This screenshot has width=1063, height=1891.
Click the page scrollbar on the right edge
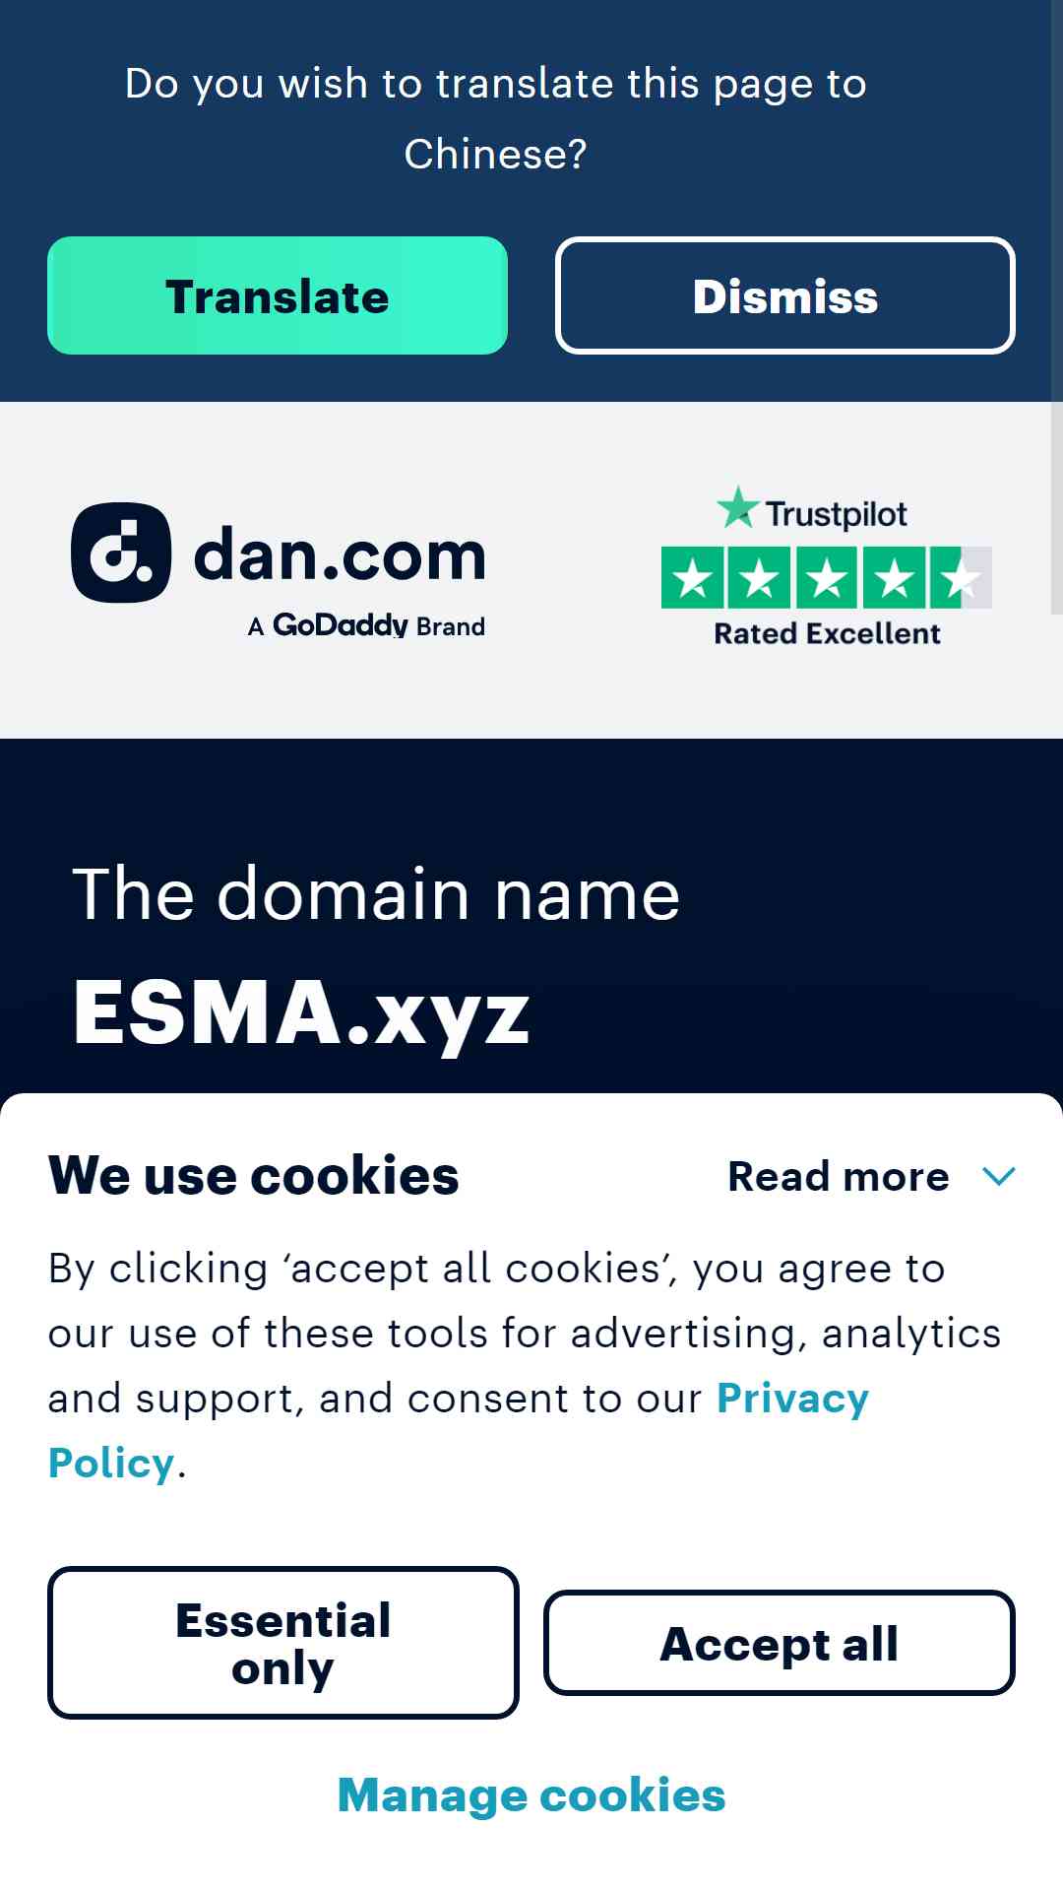point(1056,305)
